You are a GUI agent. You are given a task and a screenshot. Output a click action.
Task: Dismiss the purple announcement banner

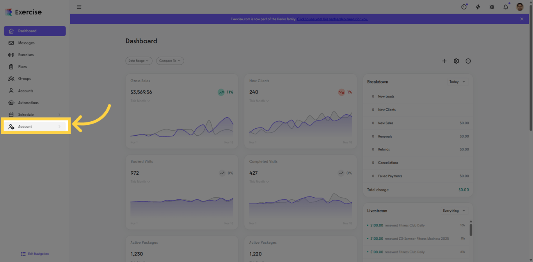pos(522,19)
